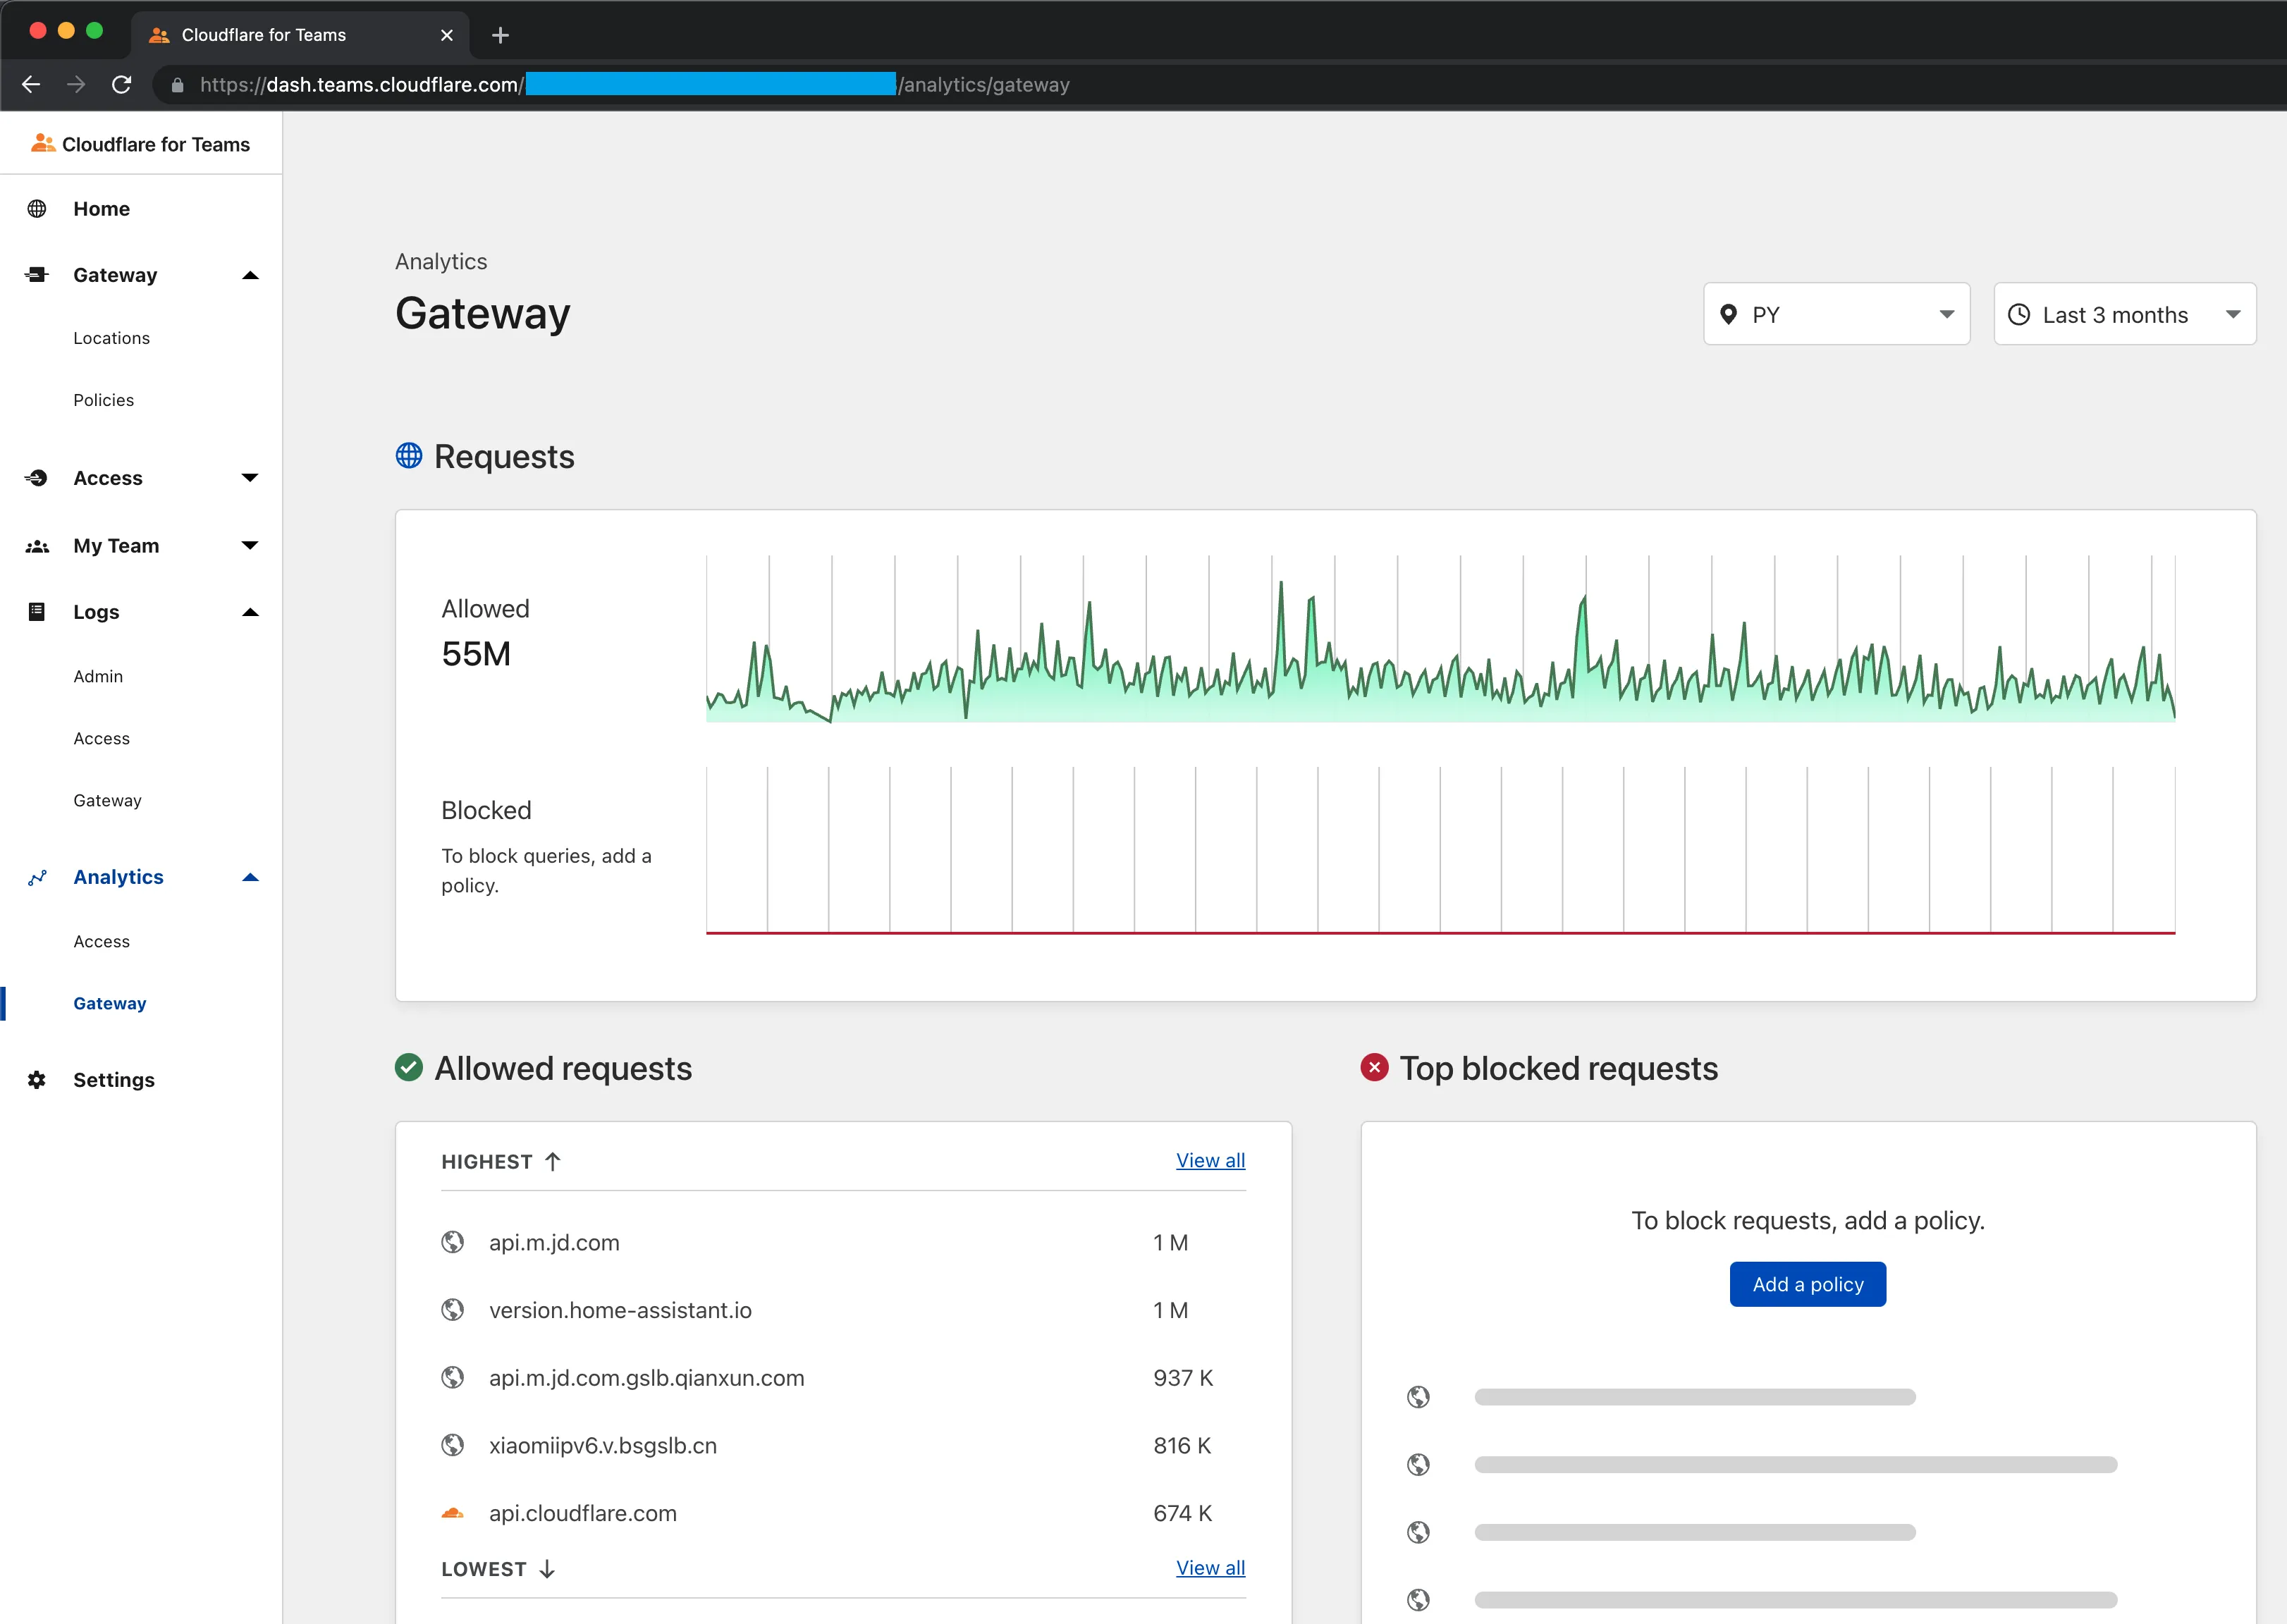Click the Analytics graph icon
Screen dimensions: 2287x1624
point(37,877)
